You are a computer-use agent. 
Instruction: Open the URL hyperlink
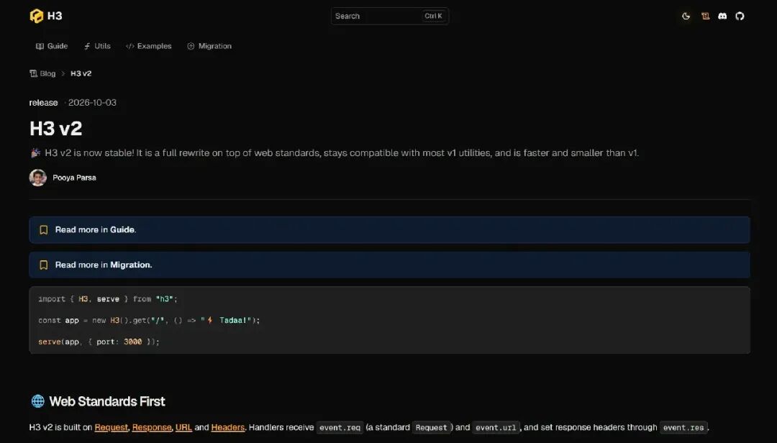183,427
